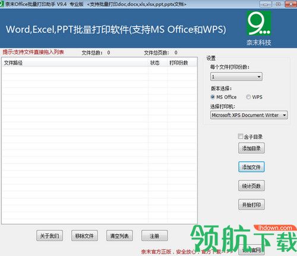Click the 清空列表 button
The width and height of the screenshot is (297, 256).
[119, 236]
